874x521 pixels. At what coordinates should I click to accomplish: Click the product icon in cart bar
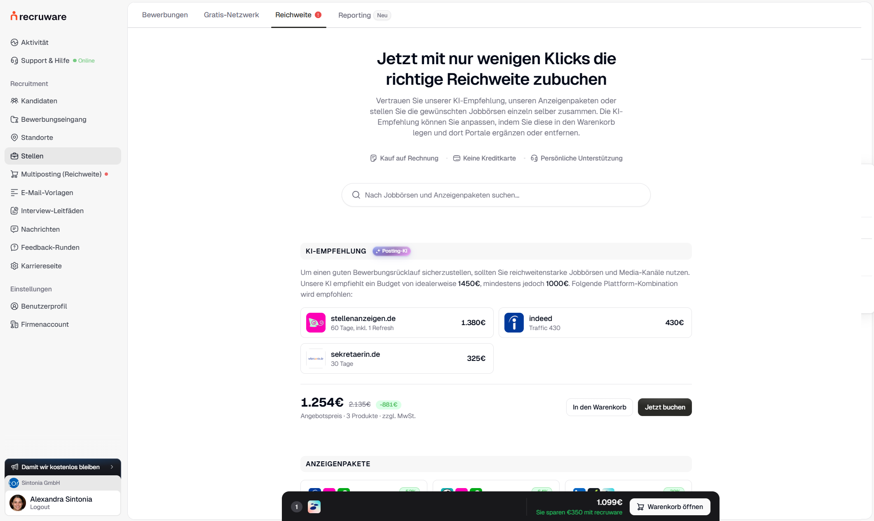(x=314, y=507)
